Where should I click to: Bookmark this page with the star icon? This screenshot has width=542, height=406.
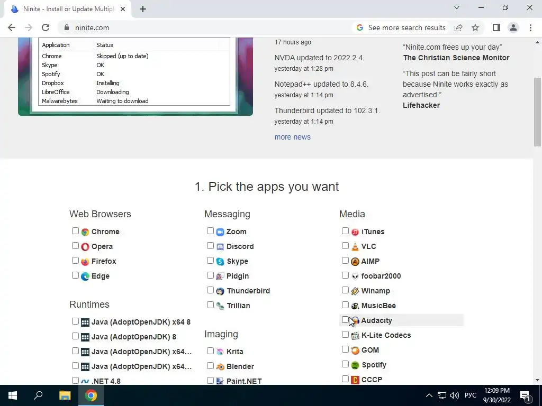[x=475, y=27]
